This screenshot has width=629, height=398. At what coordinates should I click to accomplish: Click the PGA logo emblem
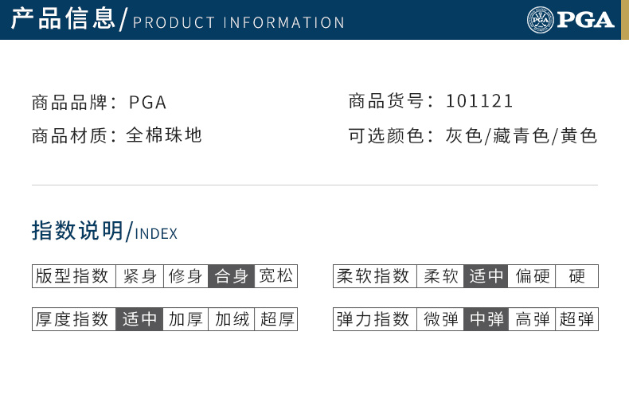540,20
